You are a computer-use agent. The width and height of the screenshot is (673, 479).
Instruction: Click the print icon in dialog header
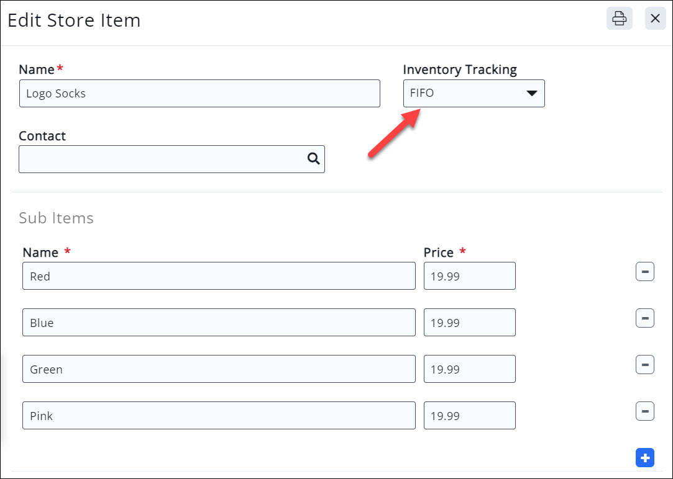619,19
